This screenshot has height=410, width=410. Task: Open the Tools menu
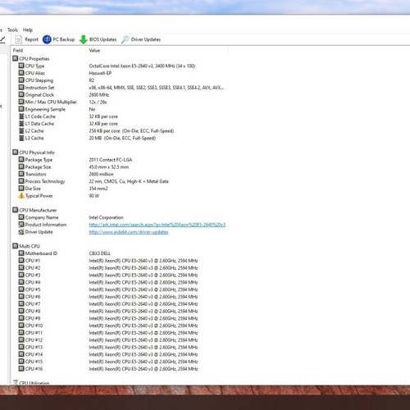pos(12,30)
